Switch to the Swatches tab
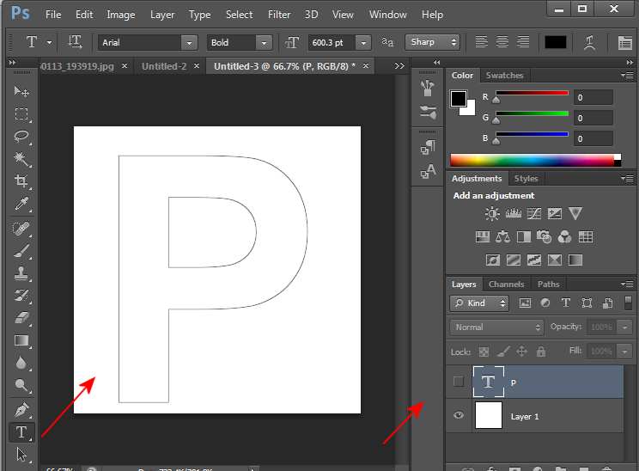The height and width of the screenshot is (471, 639). pyautogui.click(x=504, y=76)
